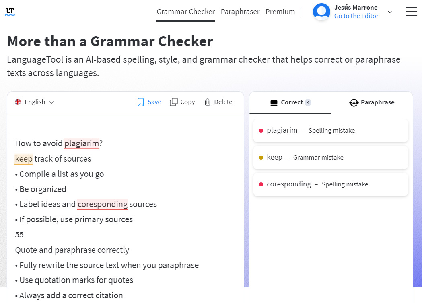The image size is (422, 303).
Task: Select the coresponding spelling mistake card
Action: pos(331,184)
